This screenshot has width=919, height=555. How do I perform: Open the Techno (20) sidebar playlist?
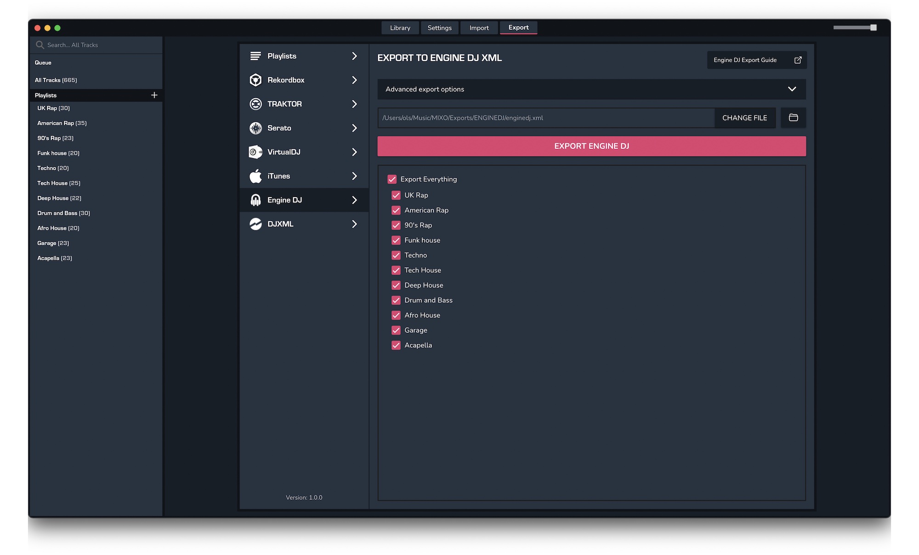[x=53, y=168]
